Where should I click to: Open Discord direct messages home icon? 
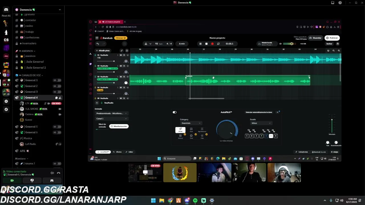click(6, 10)
